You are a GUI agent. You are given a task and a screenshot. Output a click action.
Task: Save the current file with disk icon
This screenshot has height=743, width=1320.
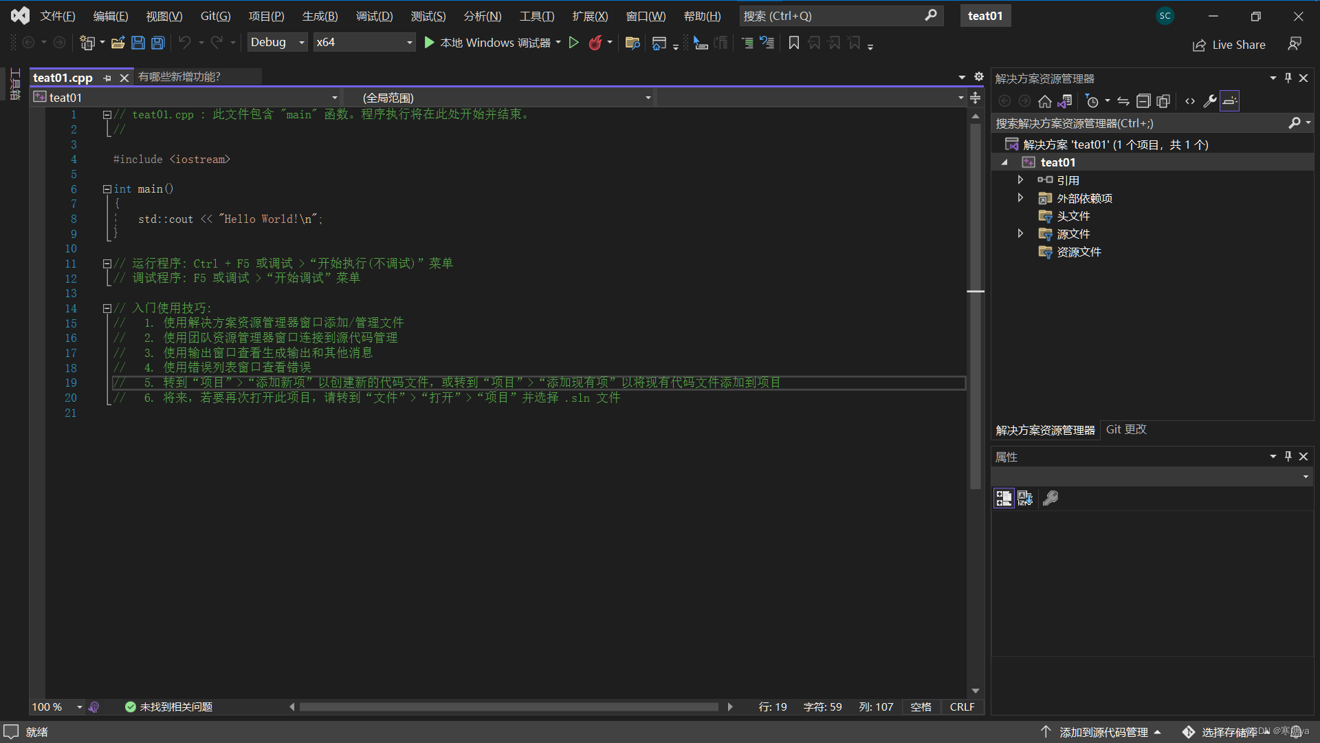[138, 43]
